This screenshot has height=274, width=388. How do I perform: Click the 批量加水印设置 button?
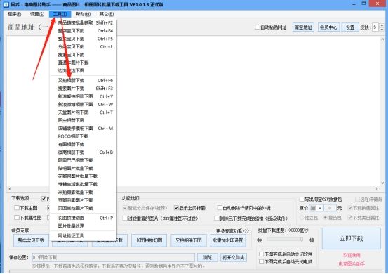(x=227, y=240)
